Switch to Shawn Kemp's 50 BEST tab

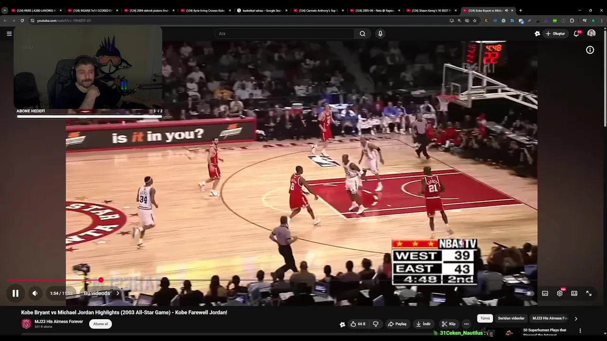coord(432,10)
